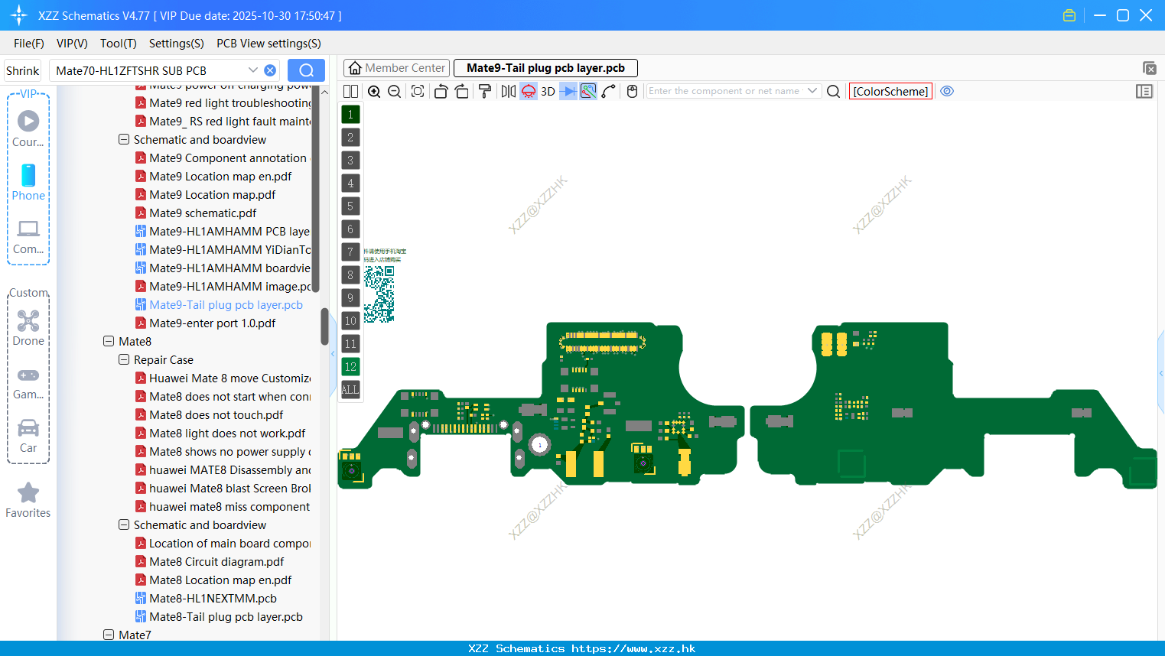Select Mate9-Tail plug pcb layer.pcb tab
The width and height of the screenshot is (1165, 656).
pos(545,68)
